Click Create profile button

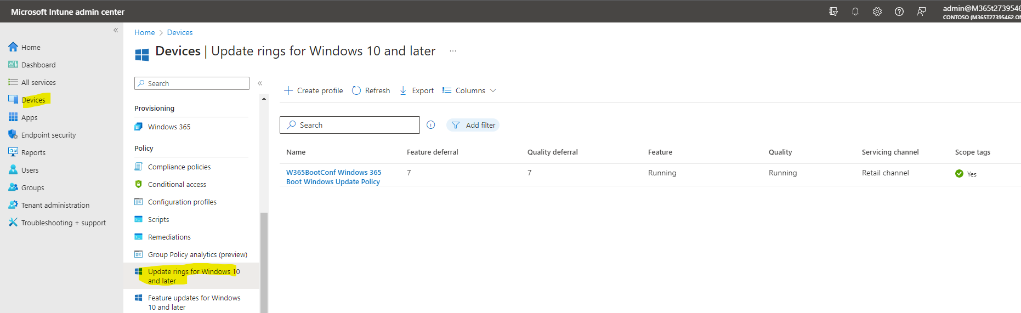click(x=314, y=90)
